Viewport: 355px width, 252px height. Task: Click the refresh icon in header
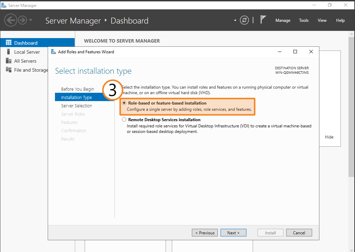[x=244, y=20]
